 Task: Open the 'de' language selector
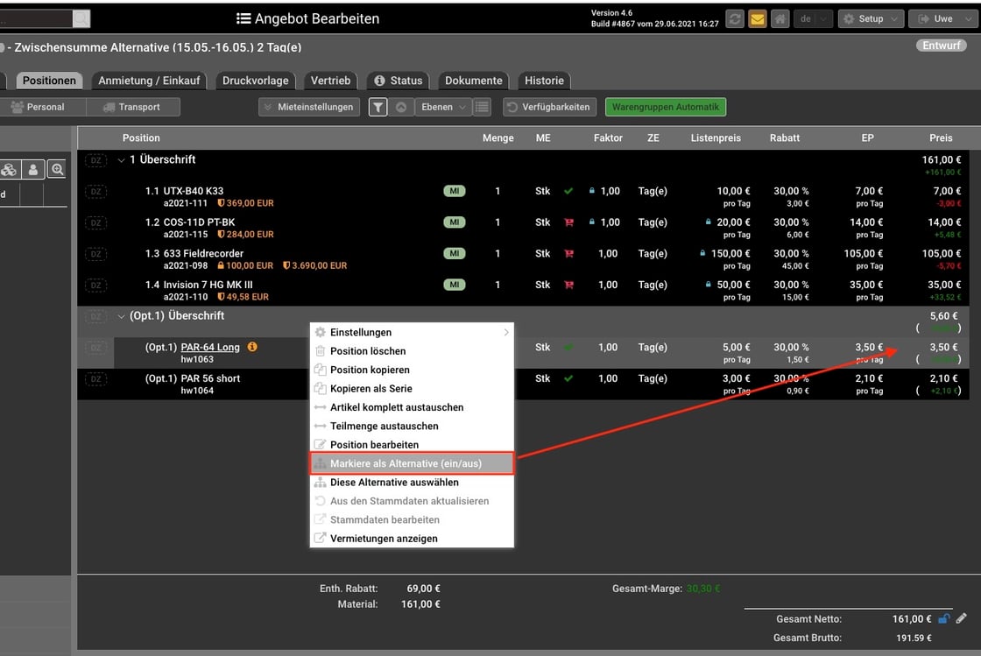pyautogui.click(x=814, y=19)
